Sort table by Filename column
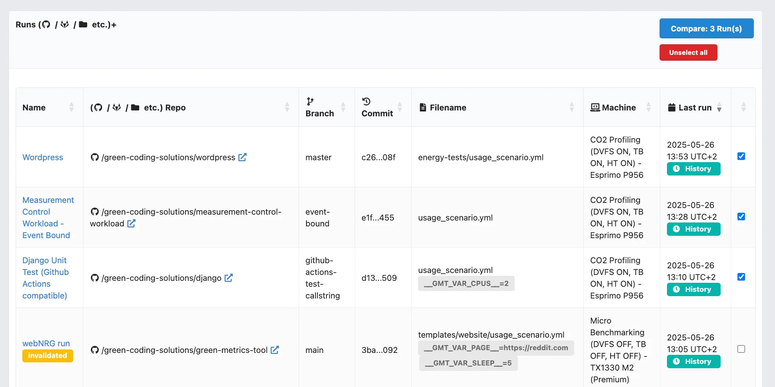This screenshot has width=775, height=387. [x=497, y=107]
